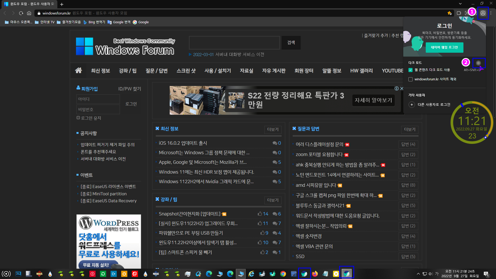Open the iOS 16.0.2 업데이트 출시 post

pos(183,143)
